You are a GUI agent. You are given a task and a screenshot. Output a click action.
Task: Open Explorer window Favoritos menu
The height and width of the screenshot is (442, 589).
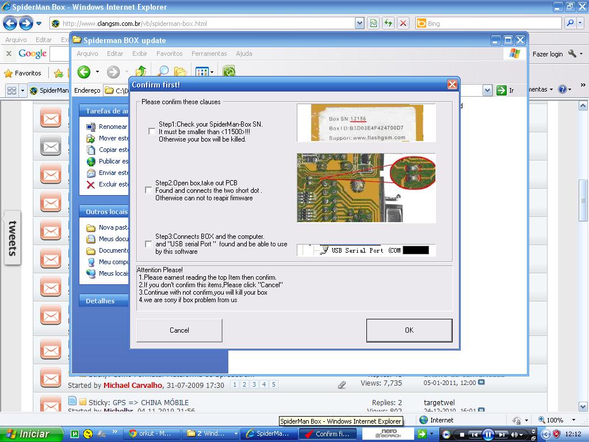pyautogui.click(x=170, y=54)
